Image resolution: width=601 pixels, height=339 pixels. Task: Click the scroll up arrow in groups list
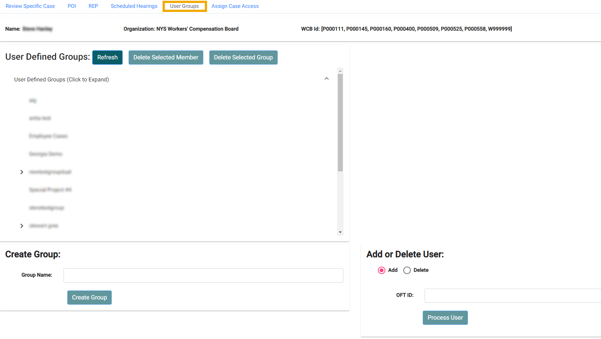[x=340, y=71]
